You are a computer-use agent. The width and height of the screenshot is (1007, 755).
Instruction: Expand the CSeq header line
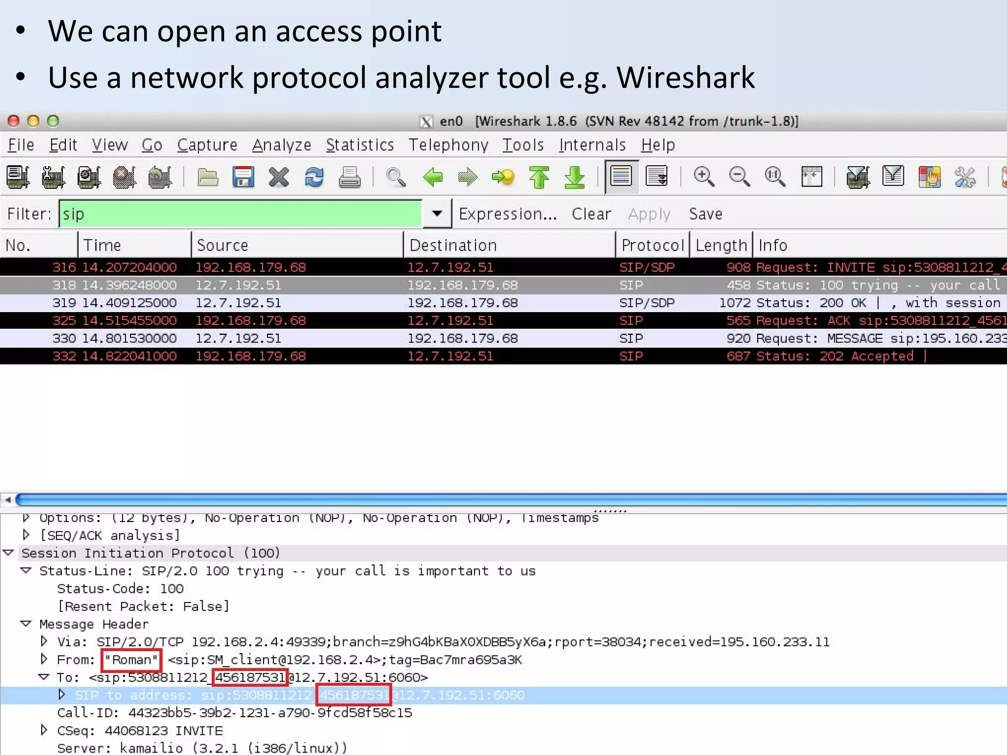(x=44, y=730)
